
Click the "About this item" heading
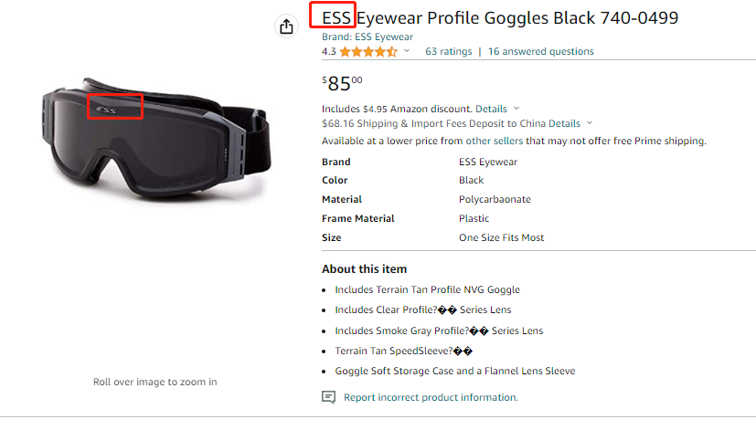tap(364, 269)
